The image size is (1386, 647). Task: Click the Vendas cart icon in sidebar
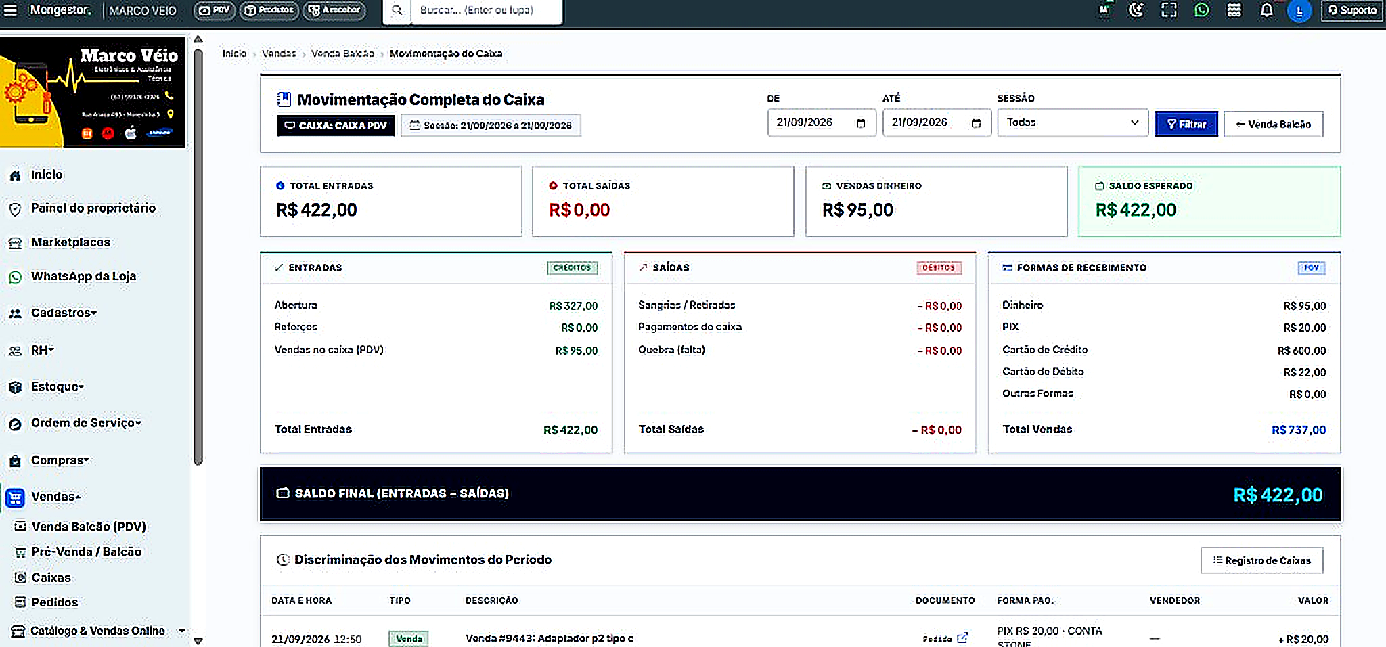click(16, 497)
